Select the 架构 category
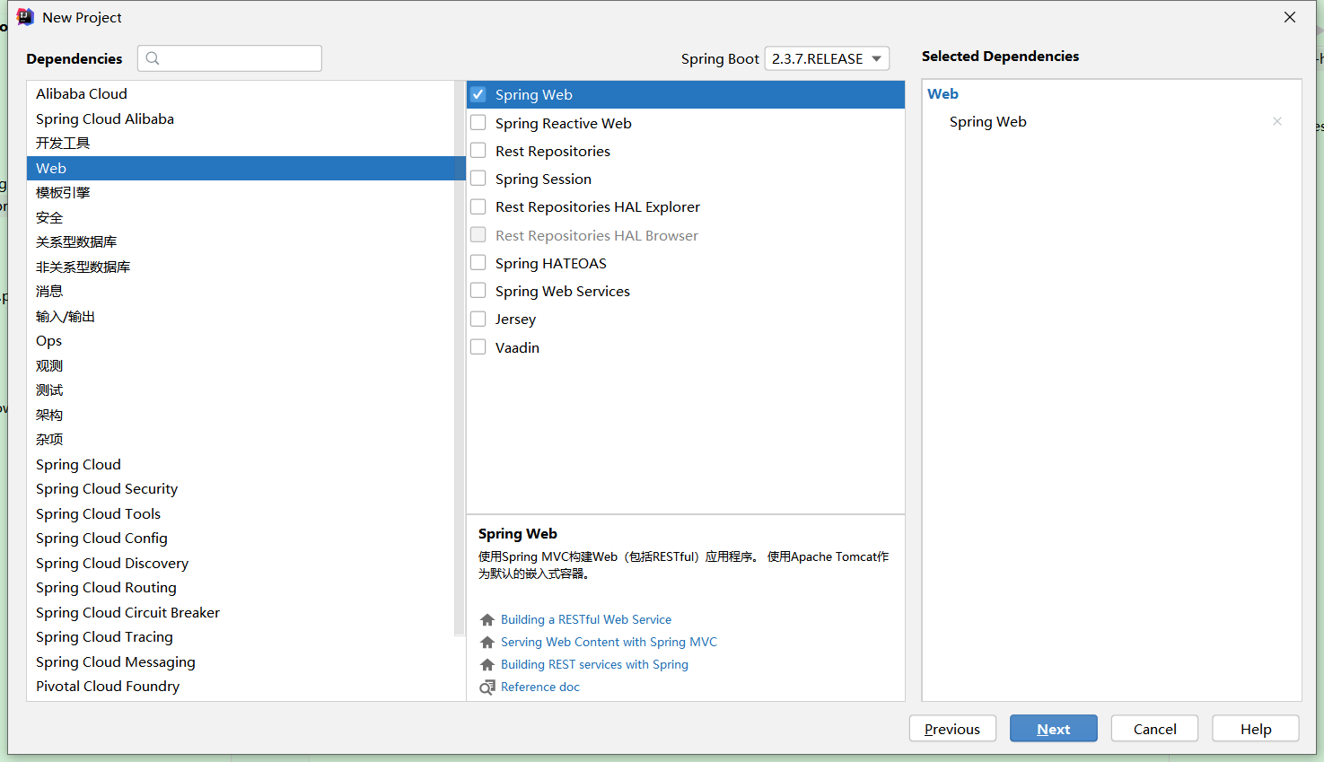This screenshot has width=1324, height=762. point(241,415)
